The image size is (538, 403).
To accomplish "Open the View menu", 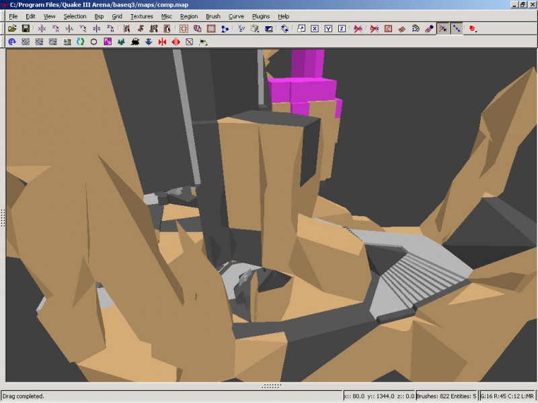I will [x=49, y=16].
